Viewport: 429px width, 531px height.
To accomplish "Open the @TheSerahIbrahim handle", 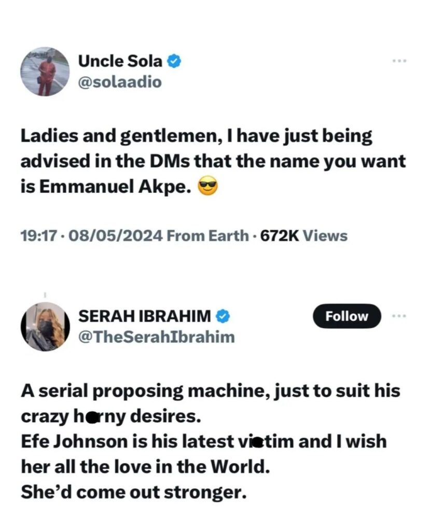I will (x=156, y=337).
